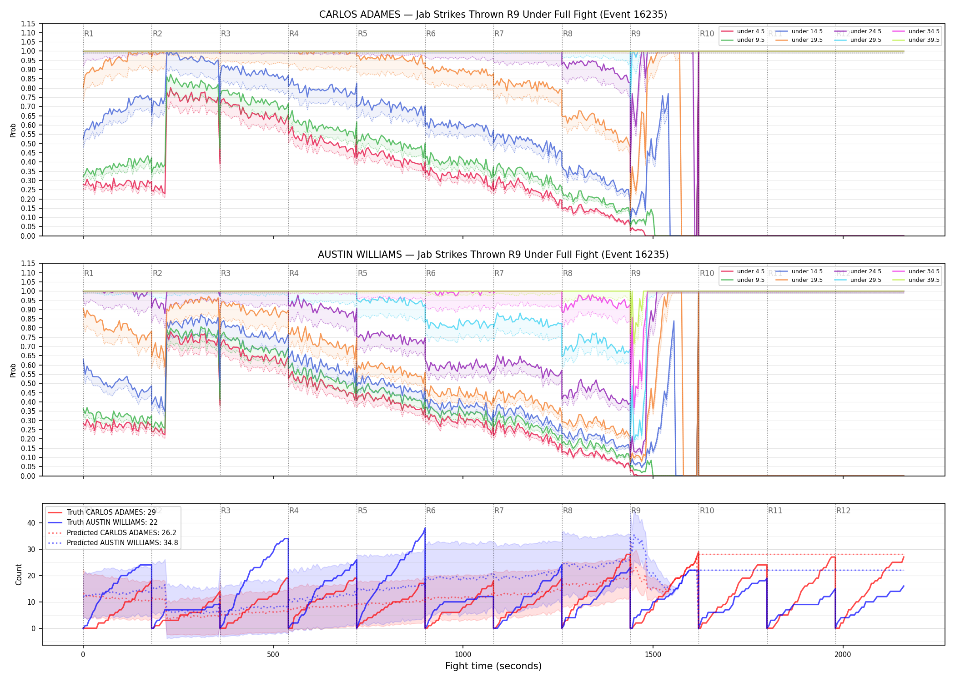955x682 pixels.
Task: Click R3 round marker on the Count chart
Action: pos(226,511)
